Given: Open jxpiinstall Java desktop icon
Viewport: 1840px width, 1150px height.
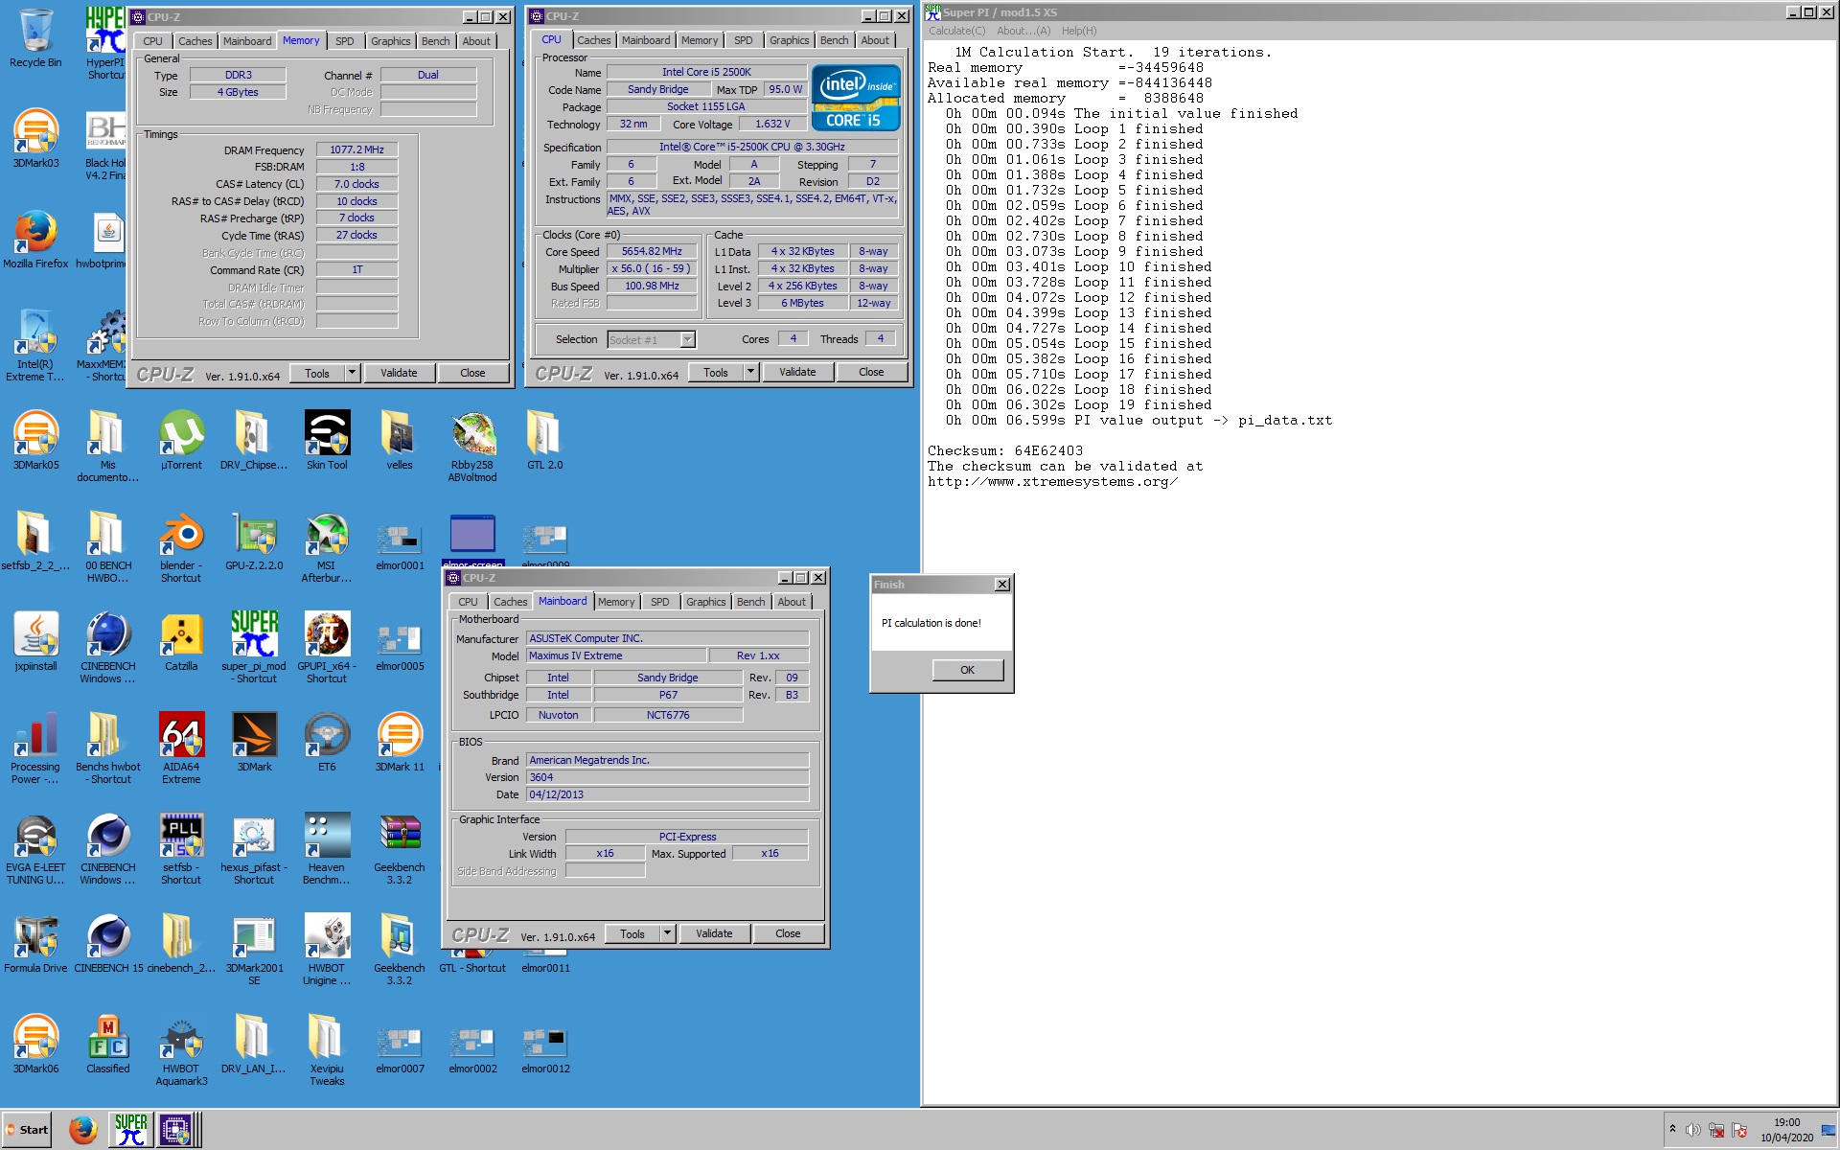Looking at the screenshot, I should click(35, 642).
